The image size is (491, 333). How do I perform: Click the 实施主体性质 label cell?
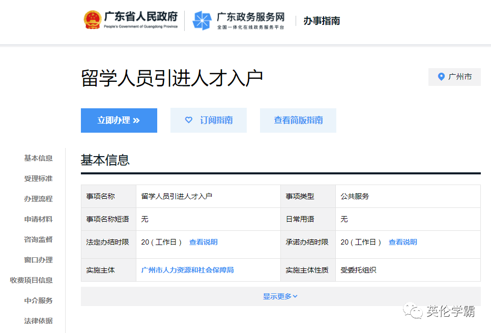point(308,270)
